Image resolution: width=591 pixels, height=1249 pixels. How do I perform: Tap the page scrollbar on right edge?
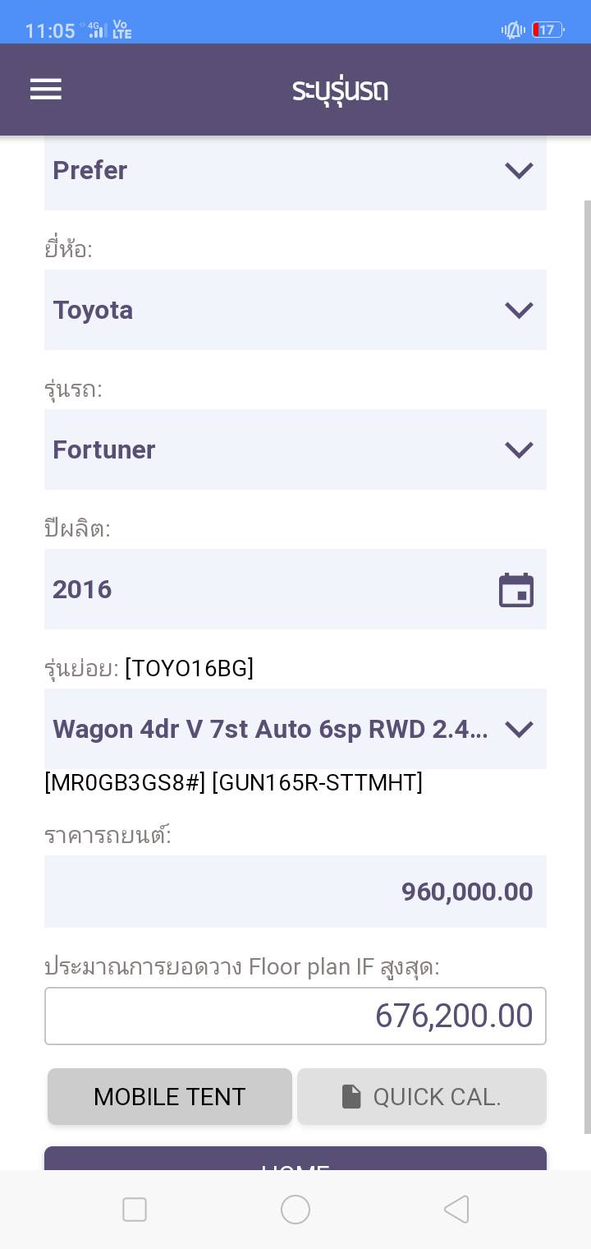(x=586, y=657)
